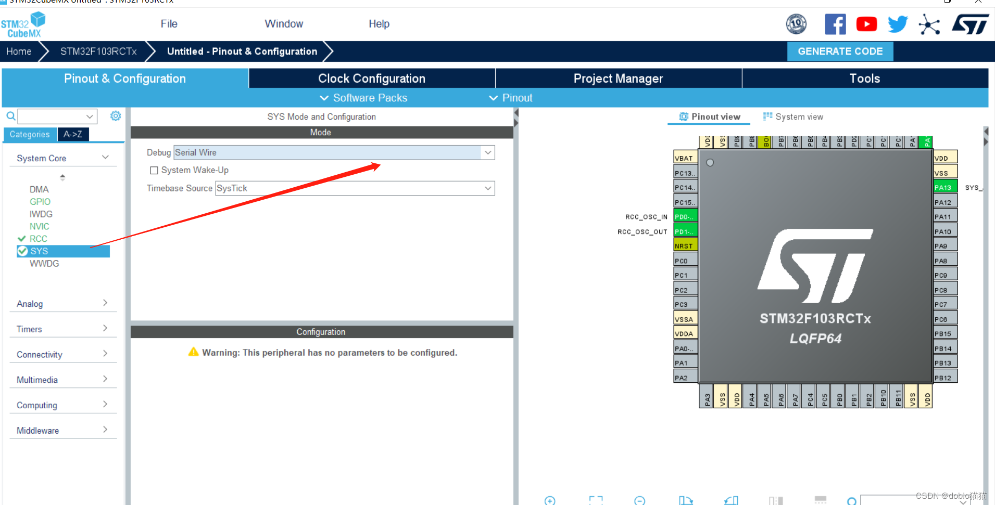Click the category search input field
The image size is (995, 505).
51,116
